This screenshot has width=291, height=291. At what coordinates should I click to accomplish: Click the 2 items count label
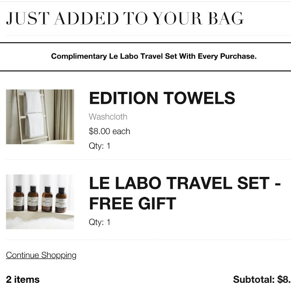(23, 280)
